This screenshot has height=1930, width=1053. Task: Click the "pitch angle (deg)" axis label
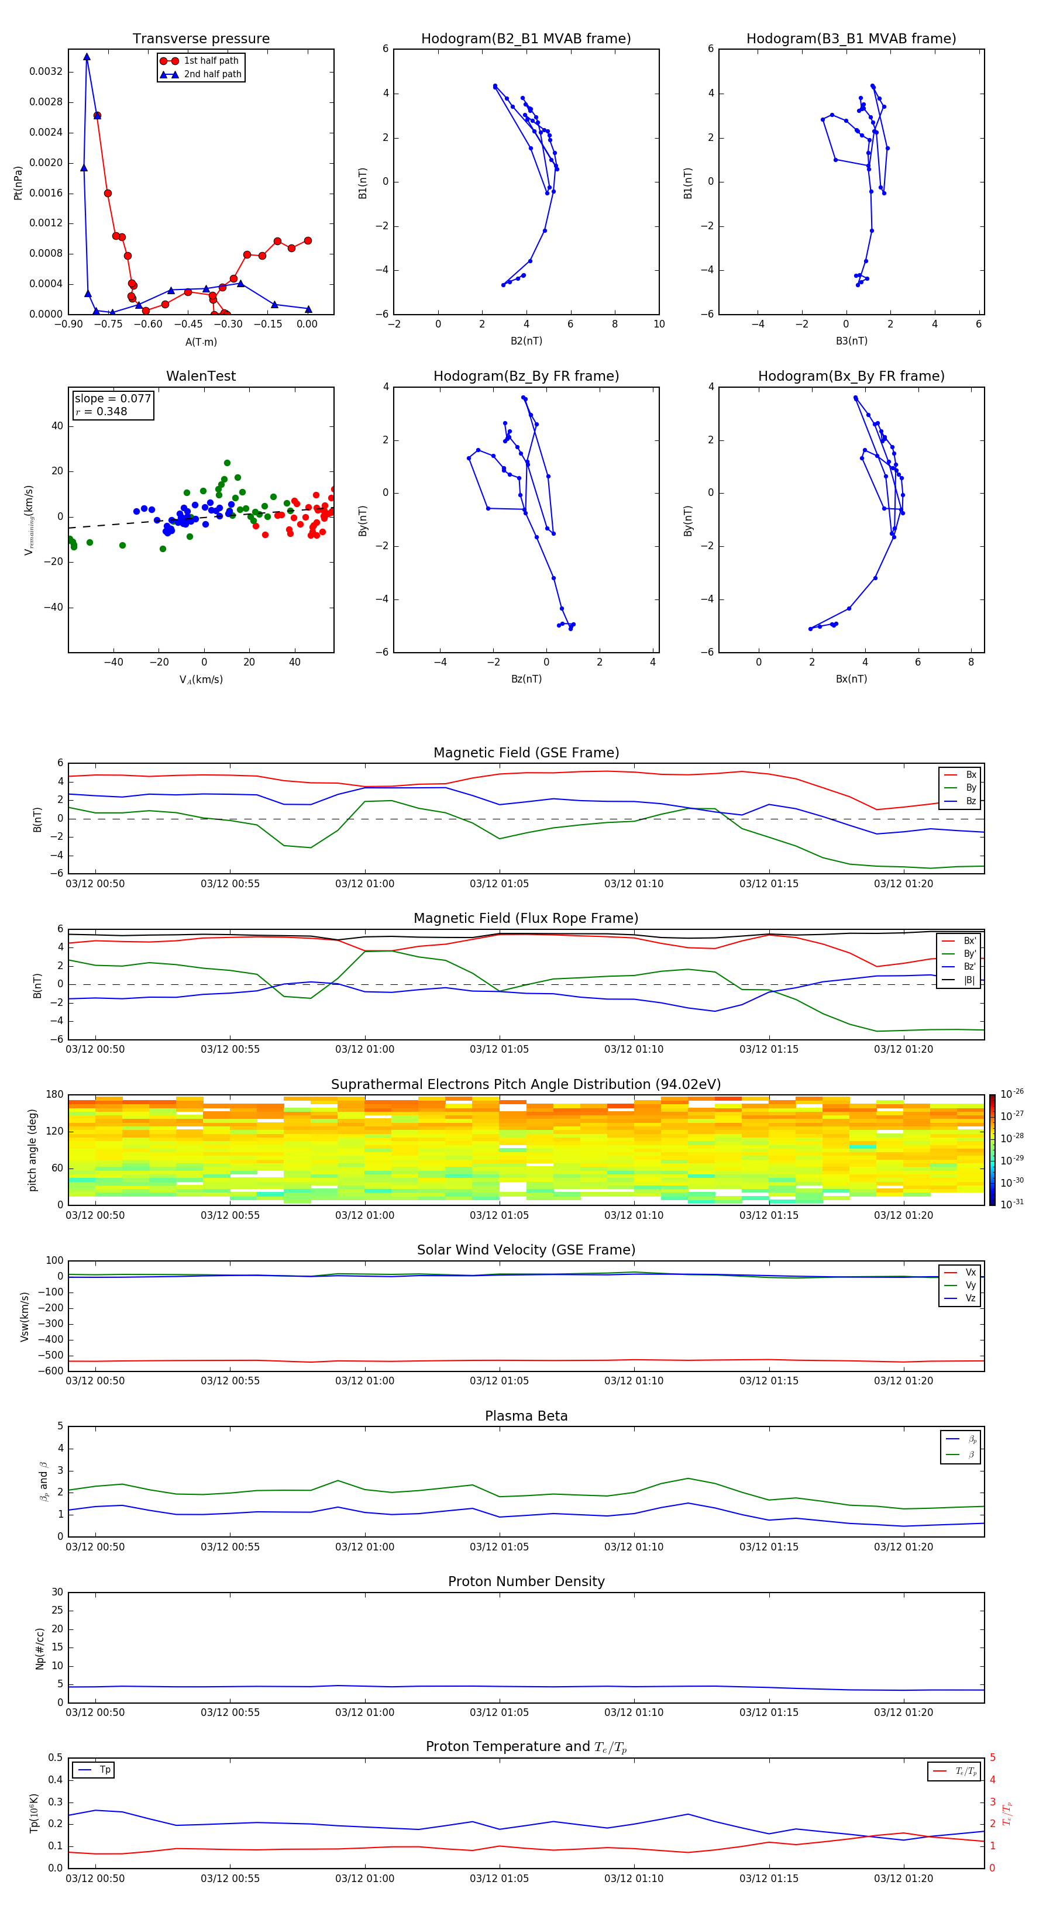pos(32,1150)
